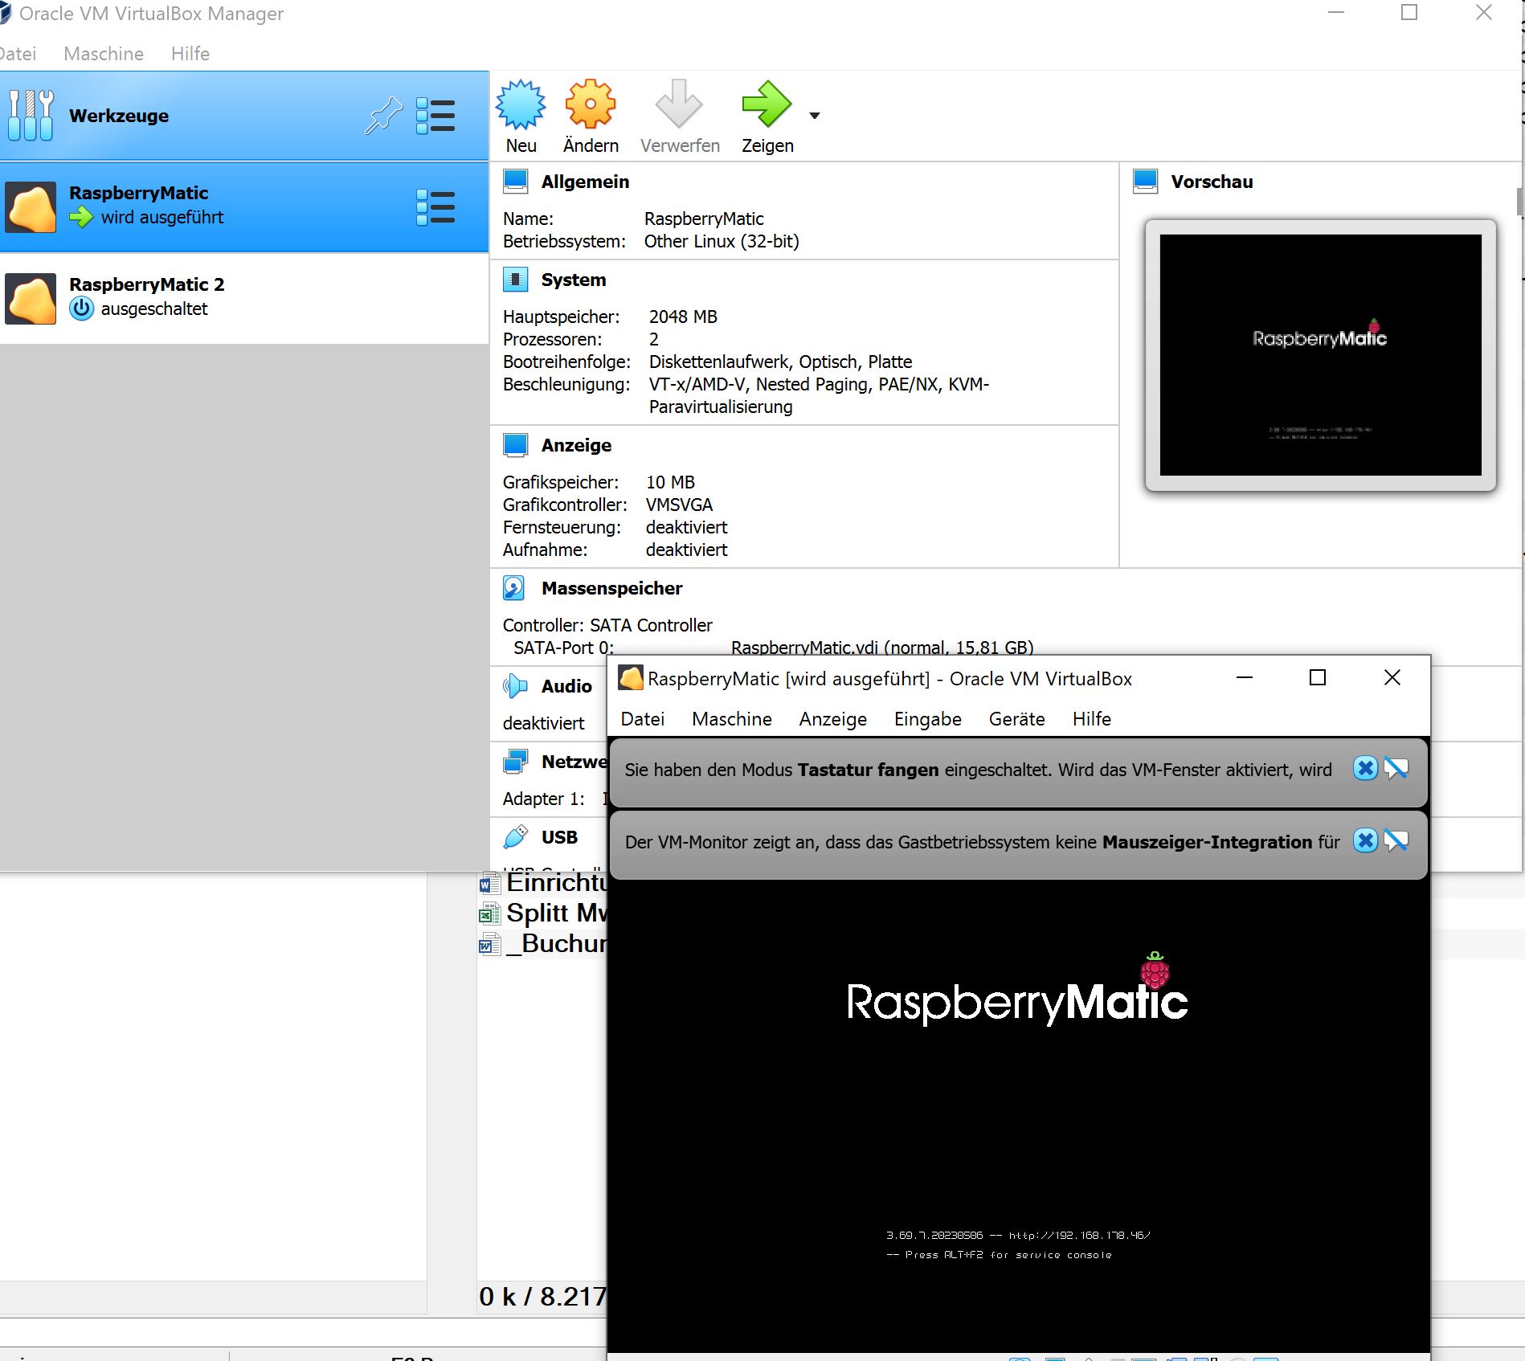Open the Geräte menu in the VM window

pyautogui.click(x=1017, y=719)
